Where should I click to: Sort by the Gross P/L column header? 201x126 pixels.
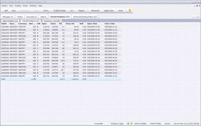coord(70,24)
